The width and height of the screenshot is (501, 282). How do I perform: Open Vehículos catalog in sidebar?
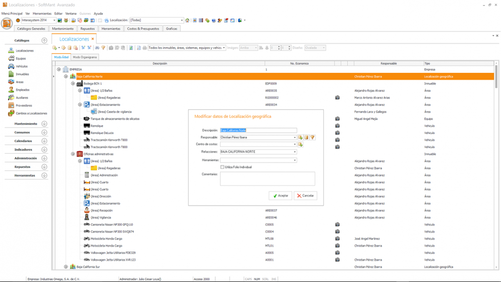coord(21,67)
